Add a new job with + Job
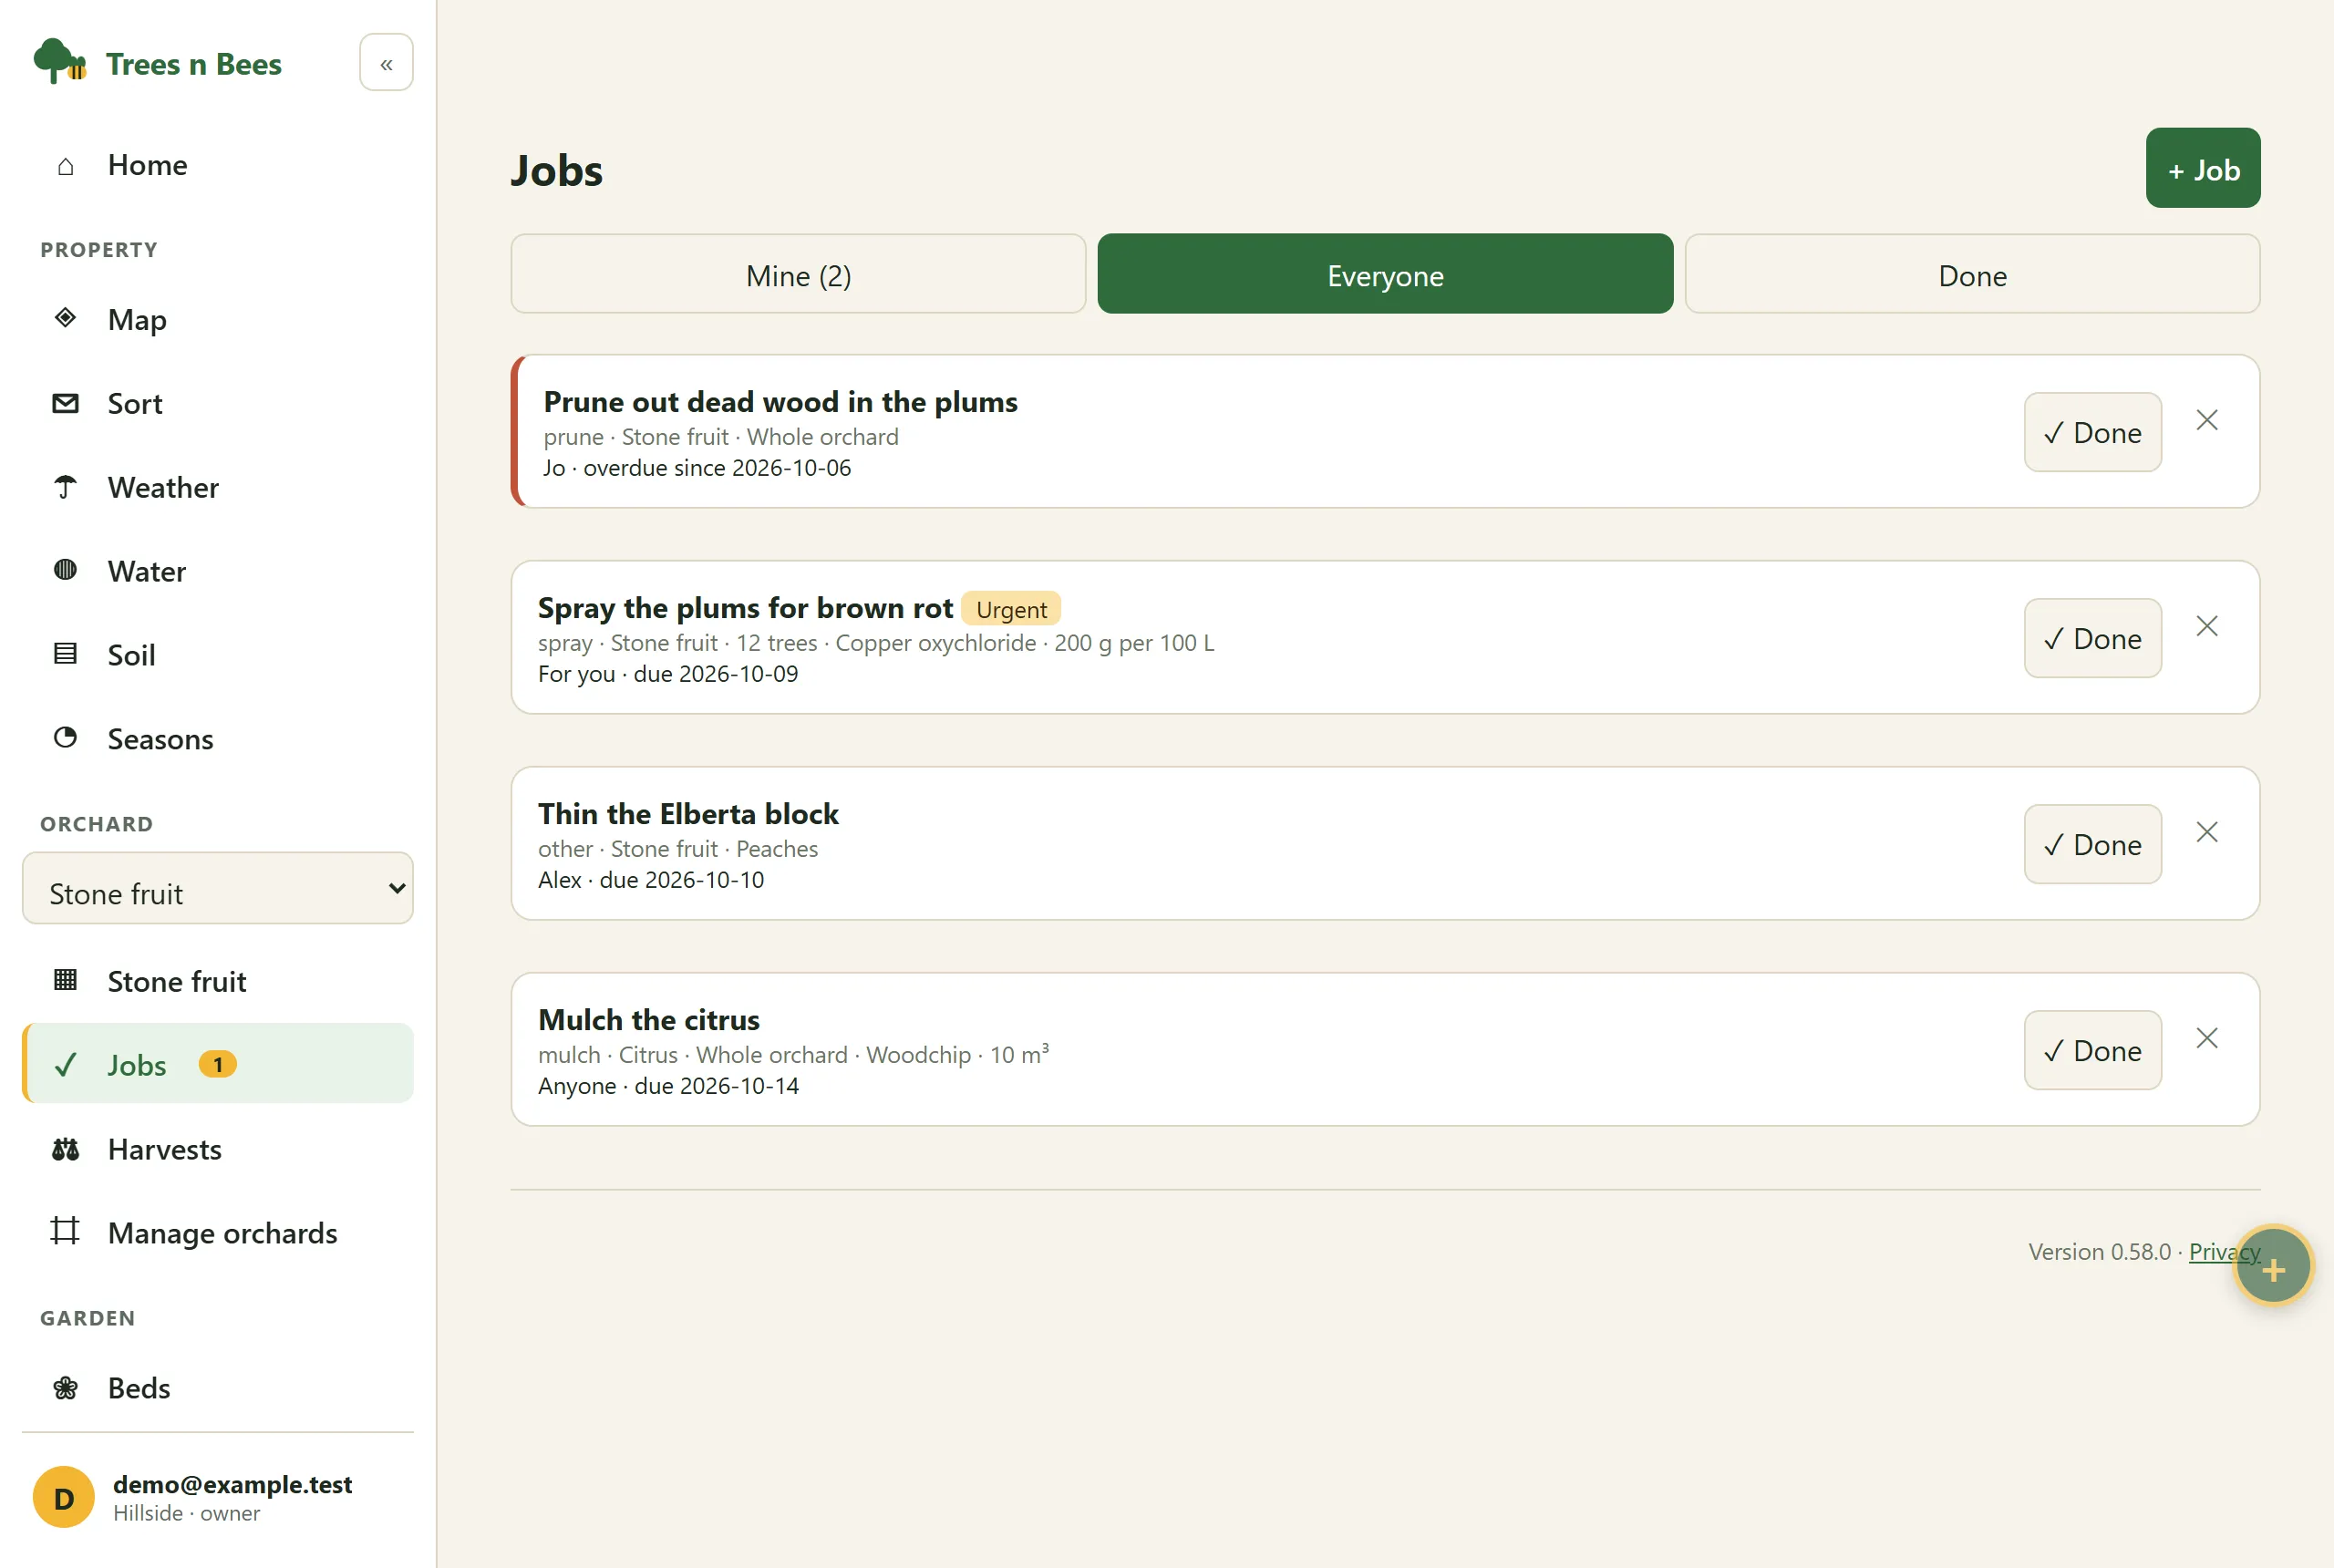This screenshot has height=1568, width=2334. [2203, 168]
